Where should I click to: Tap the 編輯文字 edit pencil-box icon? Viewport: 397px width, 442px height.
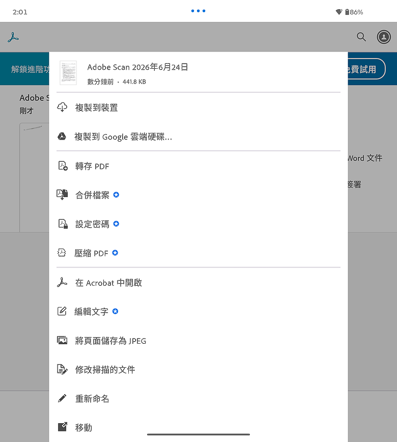(x=62, y=311)
